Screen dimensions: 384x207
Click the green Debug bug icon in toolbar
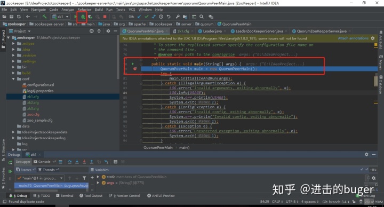click(x=83, y=17)
